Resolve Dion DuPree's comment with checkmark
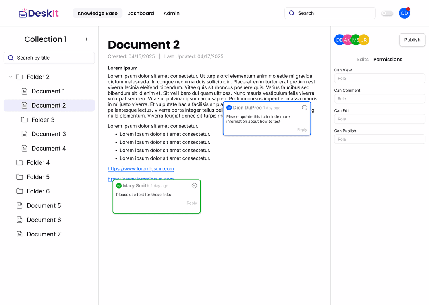The height and width of the screenshot is (305, 429). 305,108
